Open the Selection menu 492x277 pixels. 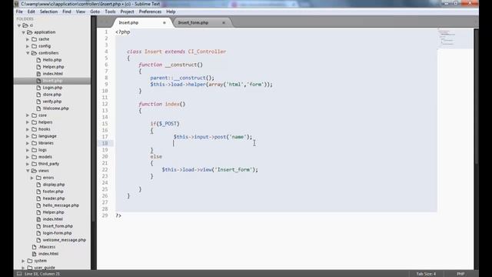48,12
